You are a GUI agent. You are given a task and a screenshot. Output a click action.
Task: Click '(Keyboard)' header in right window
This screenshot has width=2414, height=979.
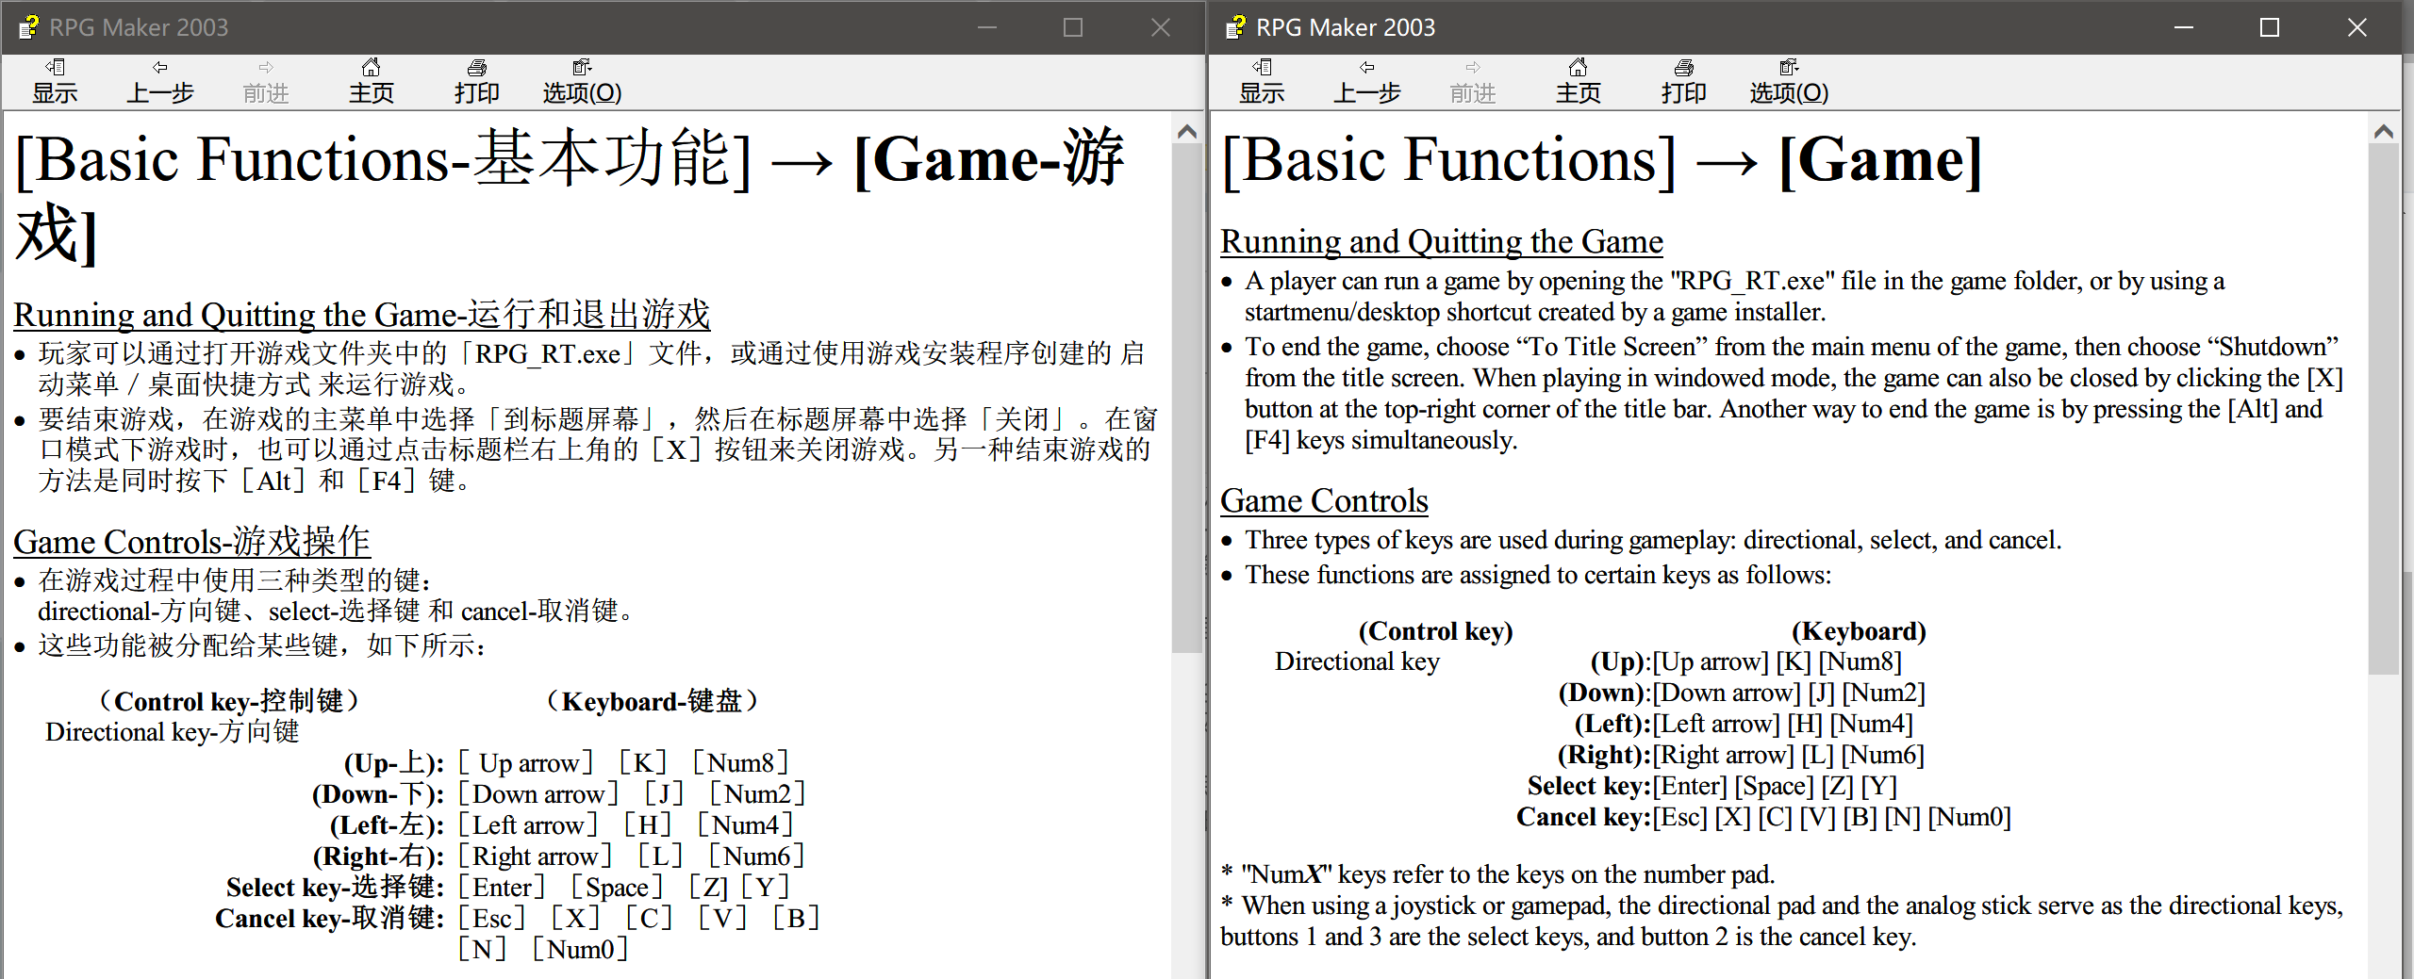pos(1859,630)
